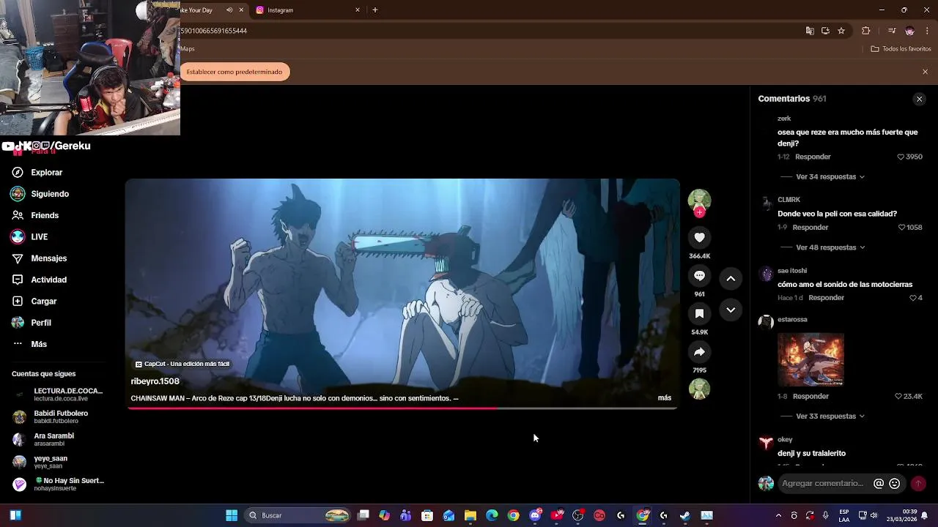Screen dimensions: 938x527
Task: Bookmark page with star icon
Action: point(841,31)
